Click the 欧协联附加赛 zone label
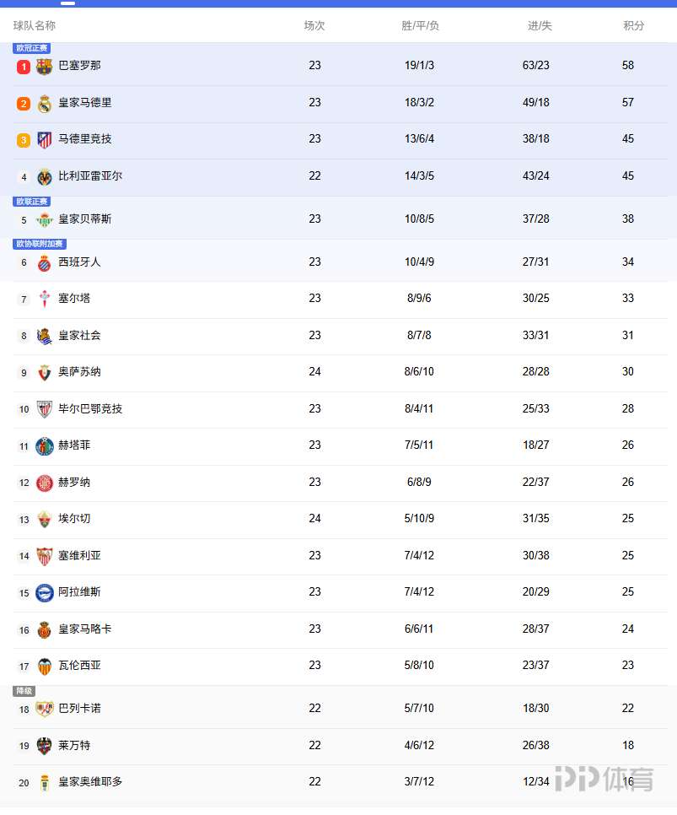 [x=40, y=244]
